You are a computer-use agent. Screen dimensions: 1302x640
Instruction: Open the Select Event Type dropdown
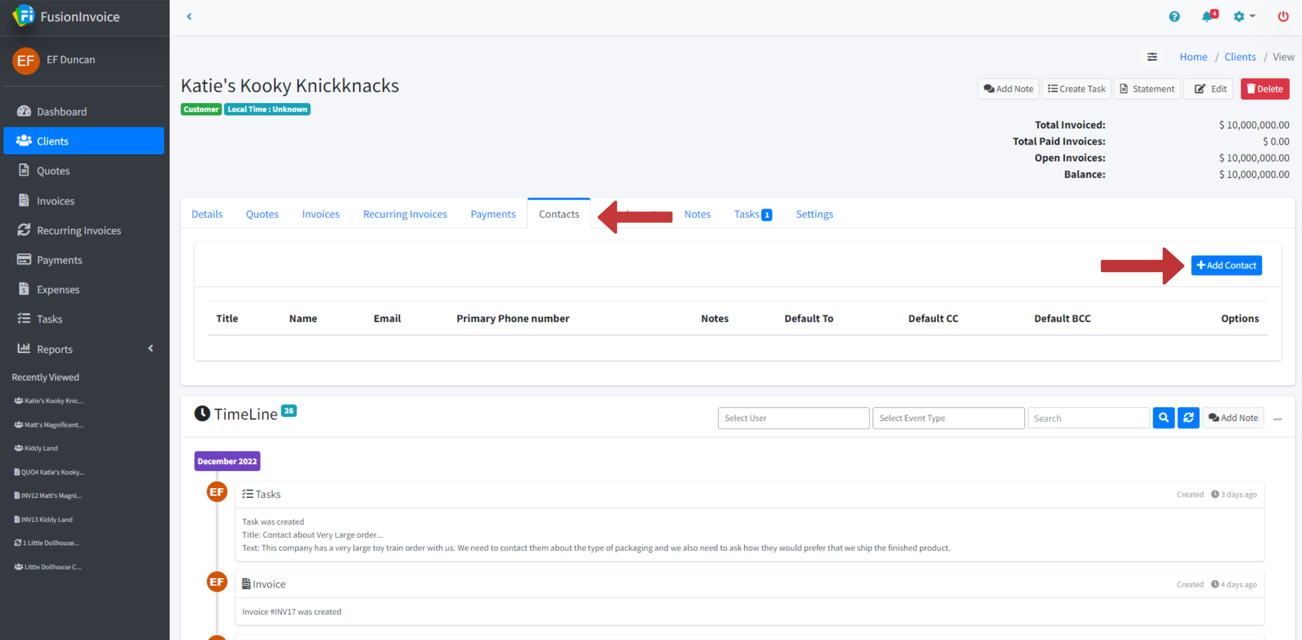click(948, 418)
